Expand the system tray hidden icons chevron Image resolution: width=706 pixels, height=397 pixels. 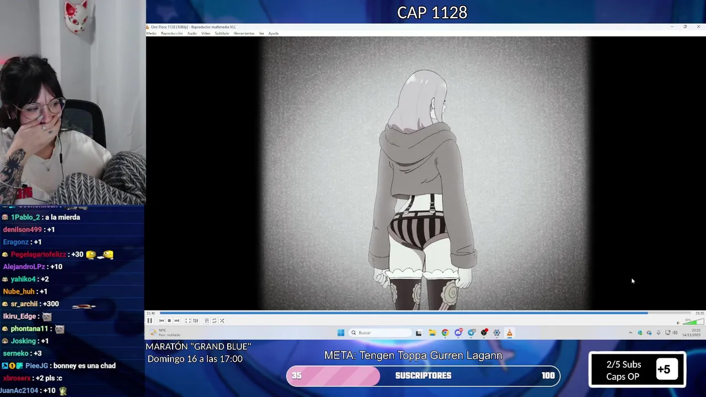[630, 332]
